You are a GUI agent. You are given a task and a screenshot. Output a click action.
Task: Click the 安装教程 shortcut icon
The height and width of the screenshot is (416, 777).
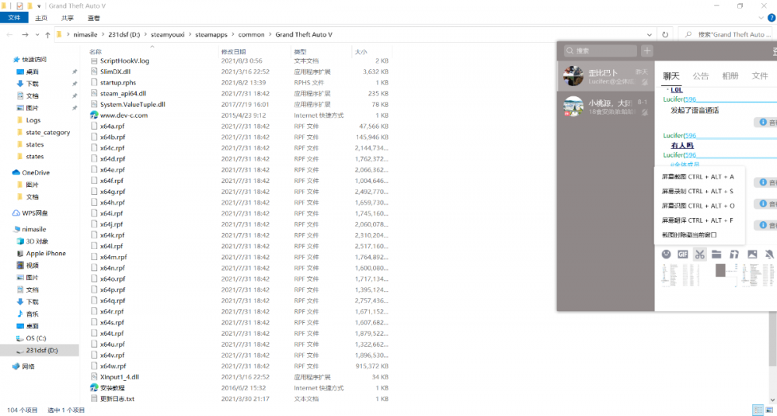[x=94, y=388]
